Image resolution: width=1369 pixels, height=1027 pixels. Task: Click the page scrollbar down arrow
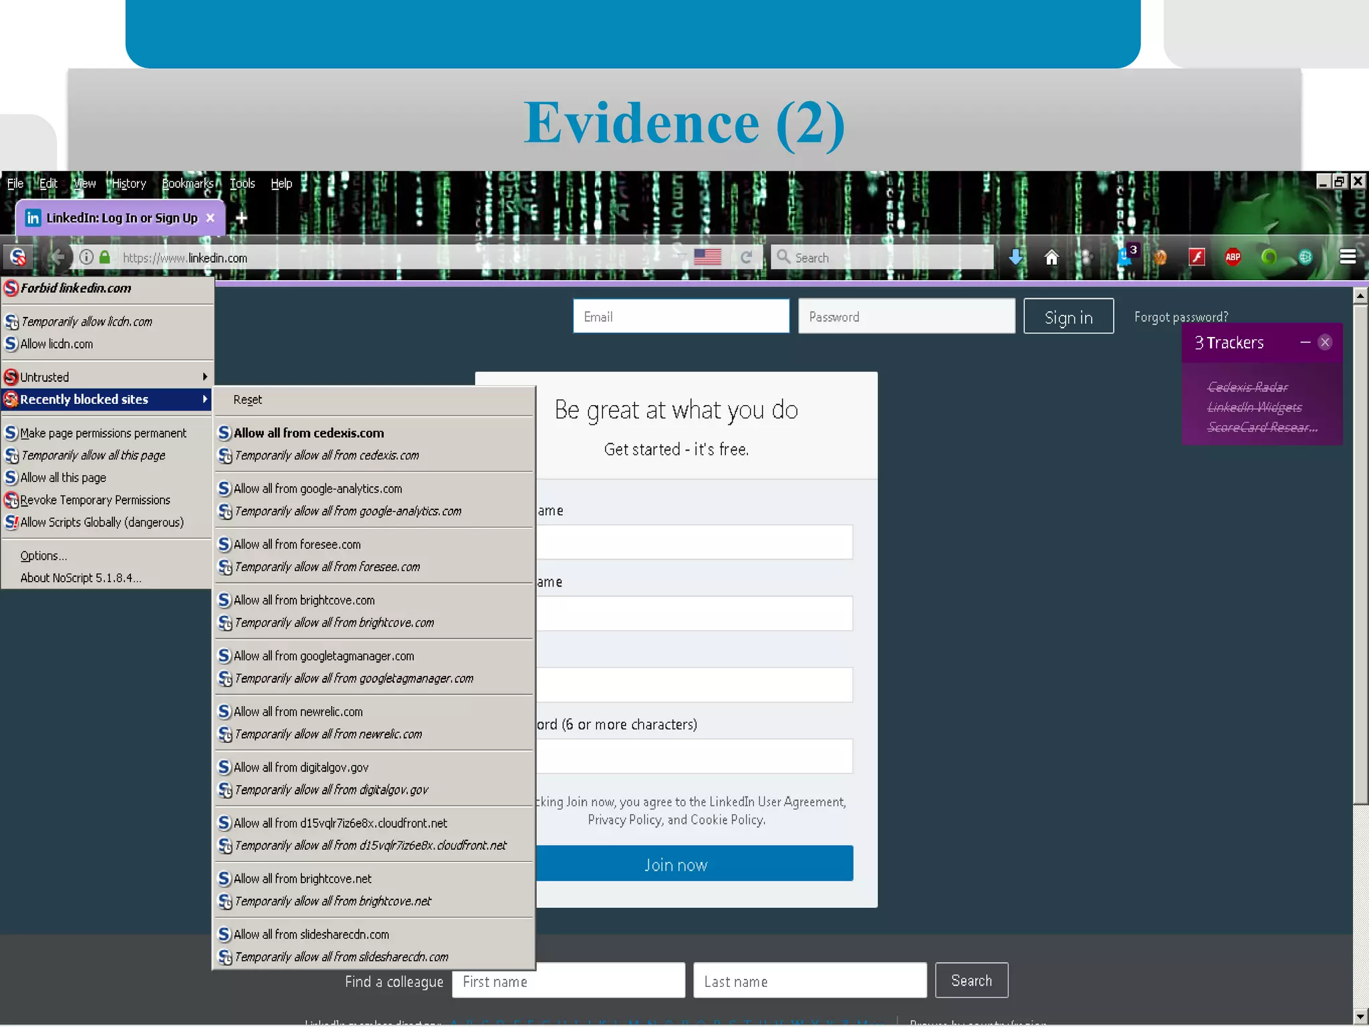tap(1360, 1016)
